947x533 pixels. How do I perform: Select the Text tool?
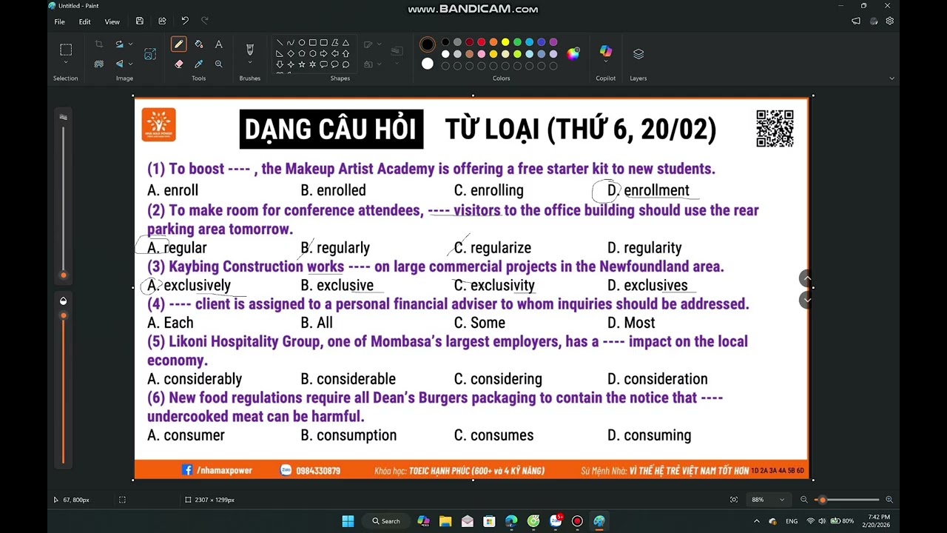coord(218,44)
